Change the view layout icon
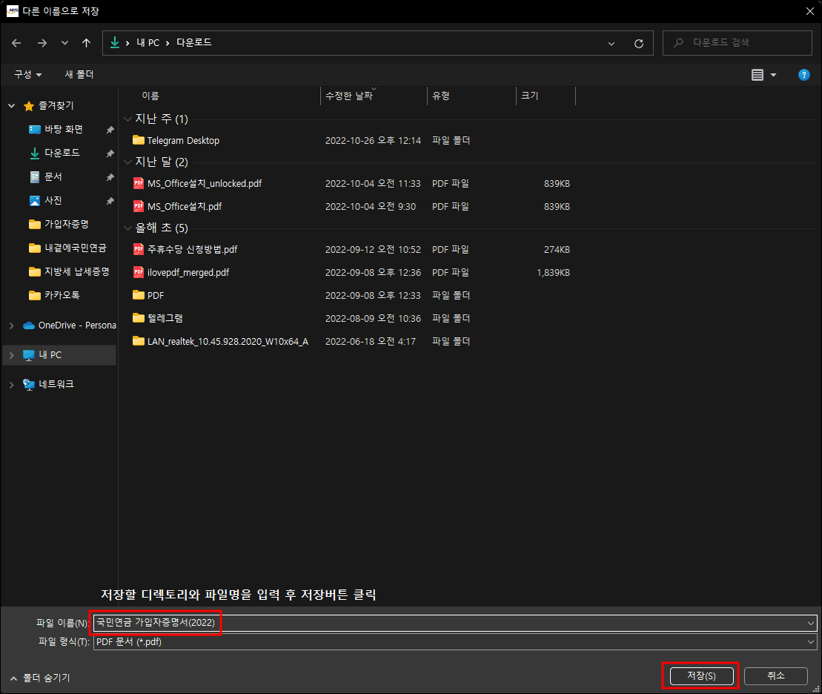This screenshot has width=822, height=694. coord(757,75)
